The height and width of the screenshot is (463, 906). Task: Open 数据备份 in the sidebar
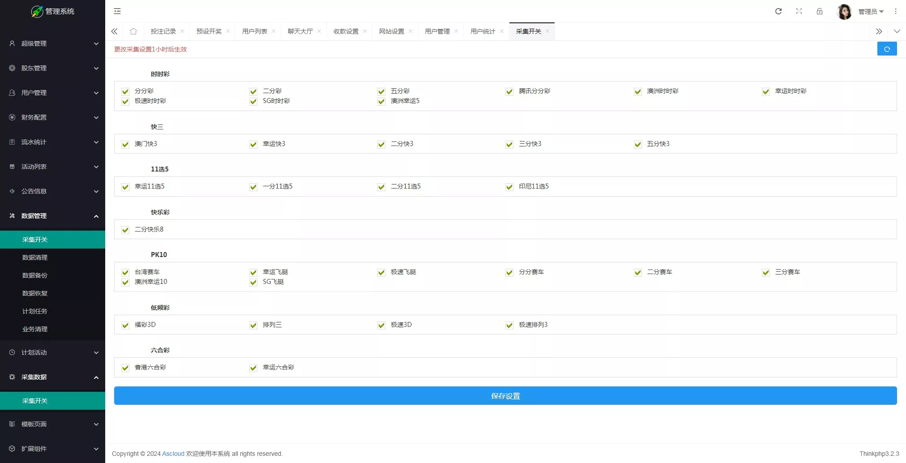(35, 275)
